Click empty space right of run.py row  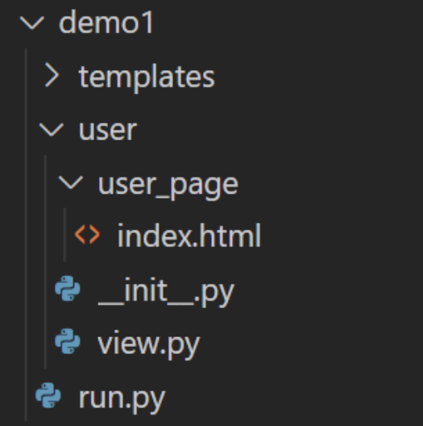point(293,397)
